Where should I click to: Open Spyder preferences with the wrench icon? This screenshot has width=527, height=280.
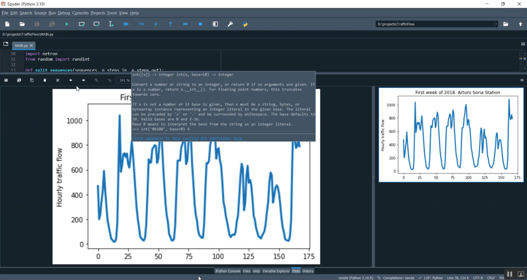coord(230,24)
